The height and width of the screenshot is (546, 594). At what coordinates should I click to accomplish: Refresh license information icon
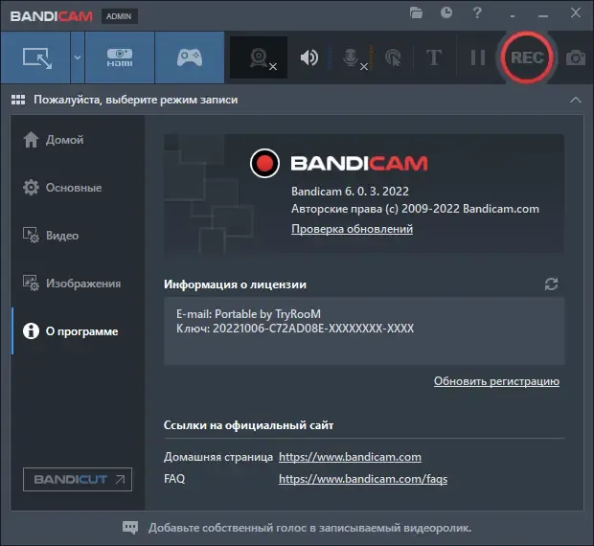[551, 284]
